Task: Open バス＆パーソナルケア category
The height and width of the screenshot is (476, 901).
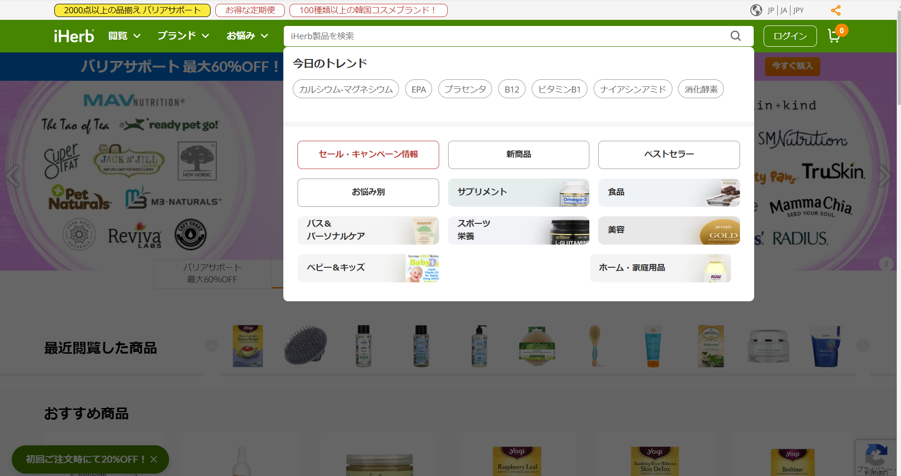Action: pyautogui.click(x=368, y=230)
